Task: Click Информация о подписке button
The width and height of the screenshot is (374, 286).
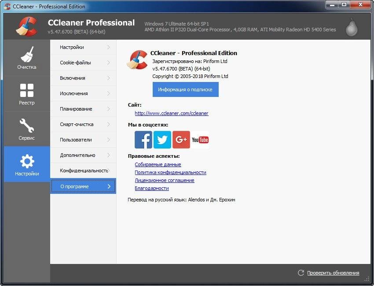Action: pyautogui.click(x=186, y=89)
